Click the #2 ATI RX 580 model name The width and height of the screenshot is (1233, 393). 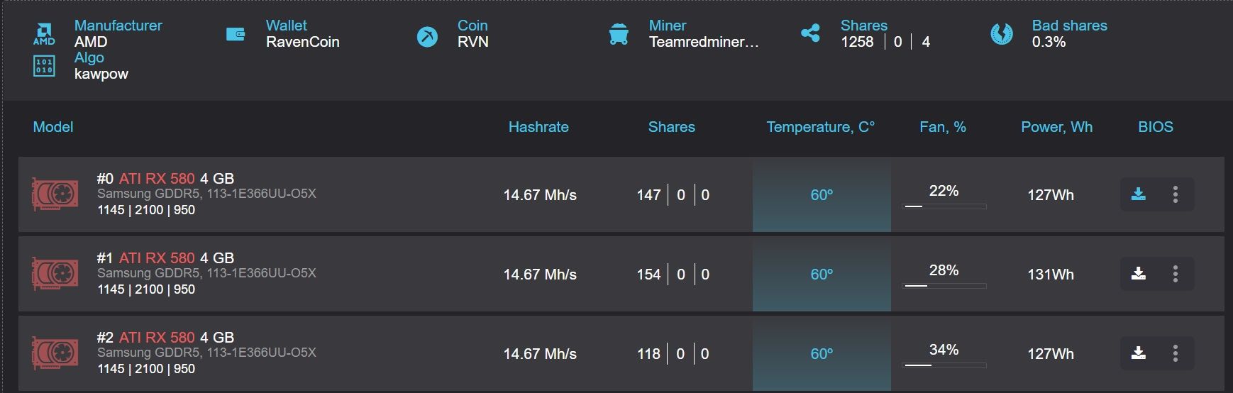156,338
